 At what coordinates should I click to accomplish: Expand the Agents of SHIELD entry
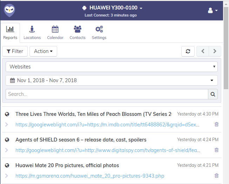[7, 150]
